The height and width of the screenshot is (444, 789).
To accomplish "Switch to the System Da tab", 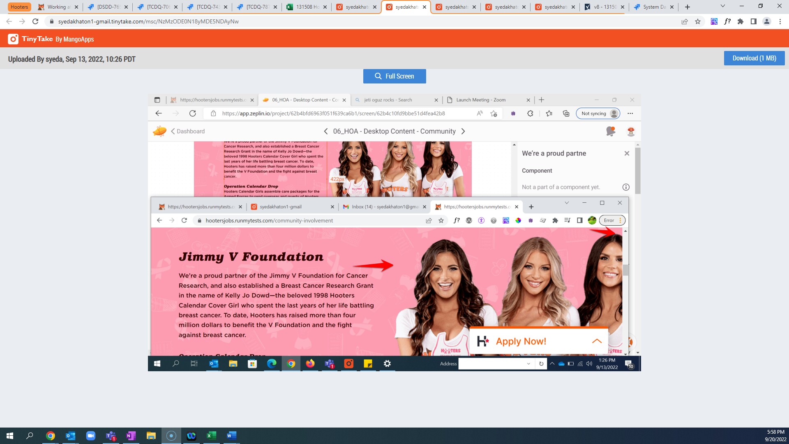I will pos(653,7).
